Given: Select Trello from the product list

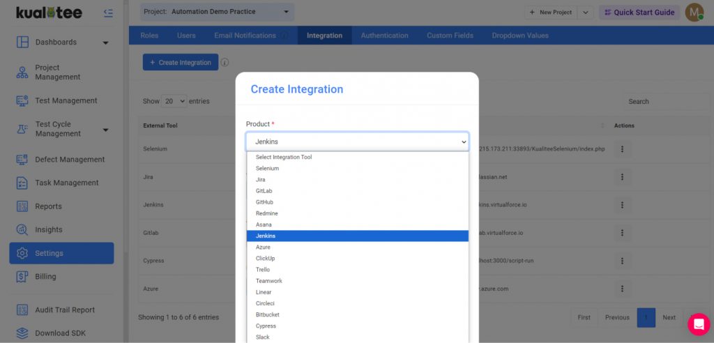Looking at the screenshot, I should point(358,270).
